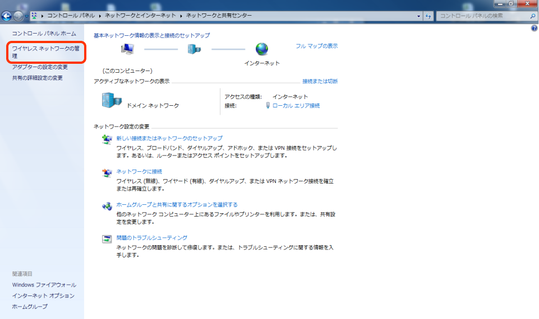Click this computer icon in network map
Screen dimensions: 539x319
tap(127, 50)
